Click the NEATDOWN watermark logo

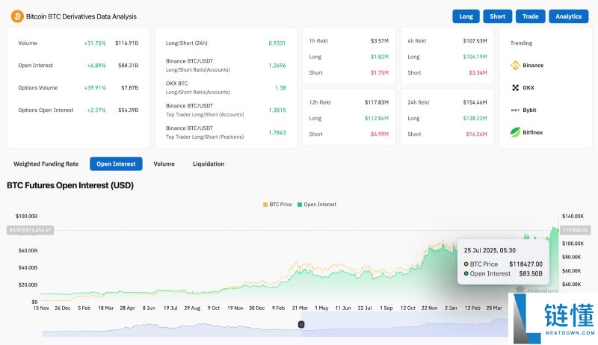tap(552, 317)
